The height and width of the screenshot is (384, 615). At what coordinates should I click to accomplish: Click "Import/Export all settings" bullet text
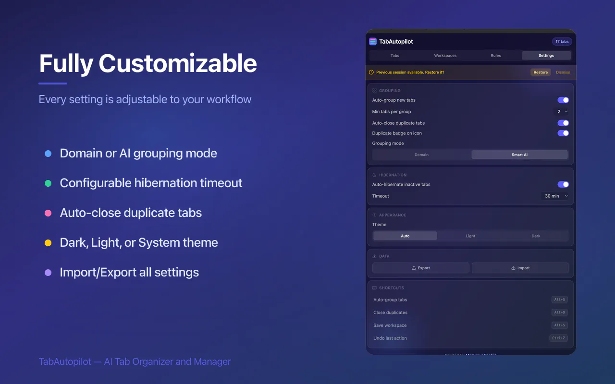point(129,272)
